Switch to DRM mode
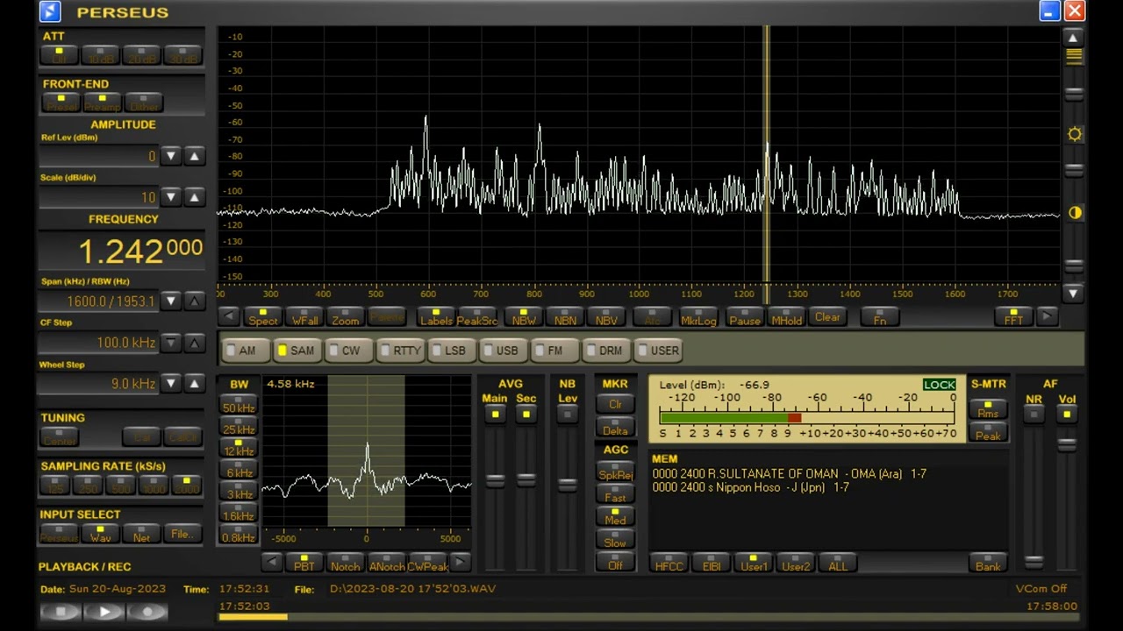 (x=607, y=350)
